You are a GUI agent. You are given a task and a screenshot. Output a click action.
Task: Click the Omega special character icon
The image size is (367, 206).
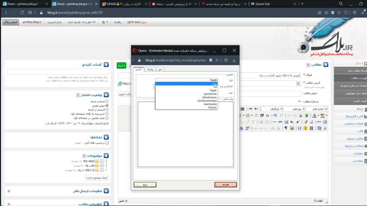pos(299,128)
